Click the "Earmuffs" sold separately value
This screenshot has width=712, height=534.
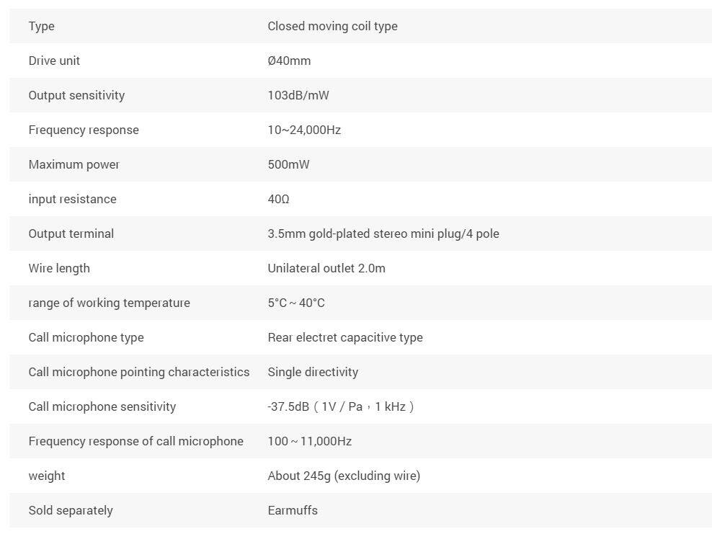[x=293, y=510]
